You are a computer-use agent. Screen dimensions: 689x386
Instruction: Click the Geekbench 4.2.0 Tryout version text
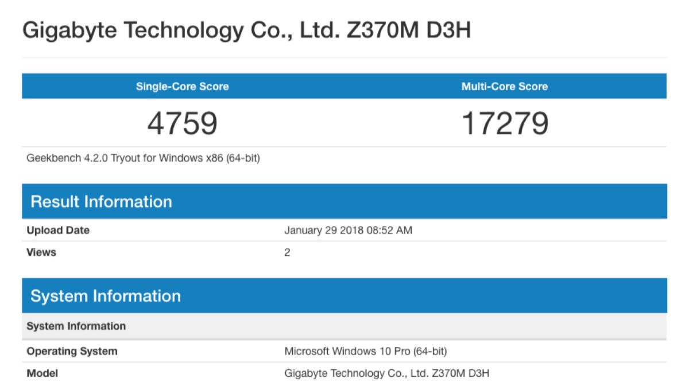click(143, 158)
